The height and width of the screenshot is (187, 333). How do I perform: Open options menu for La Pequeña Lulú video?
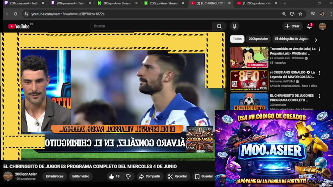[x=319, y=49]
